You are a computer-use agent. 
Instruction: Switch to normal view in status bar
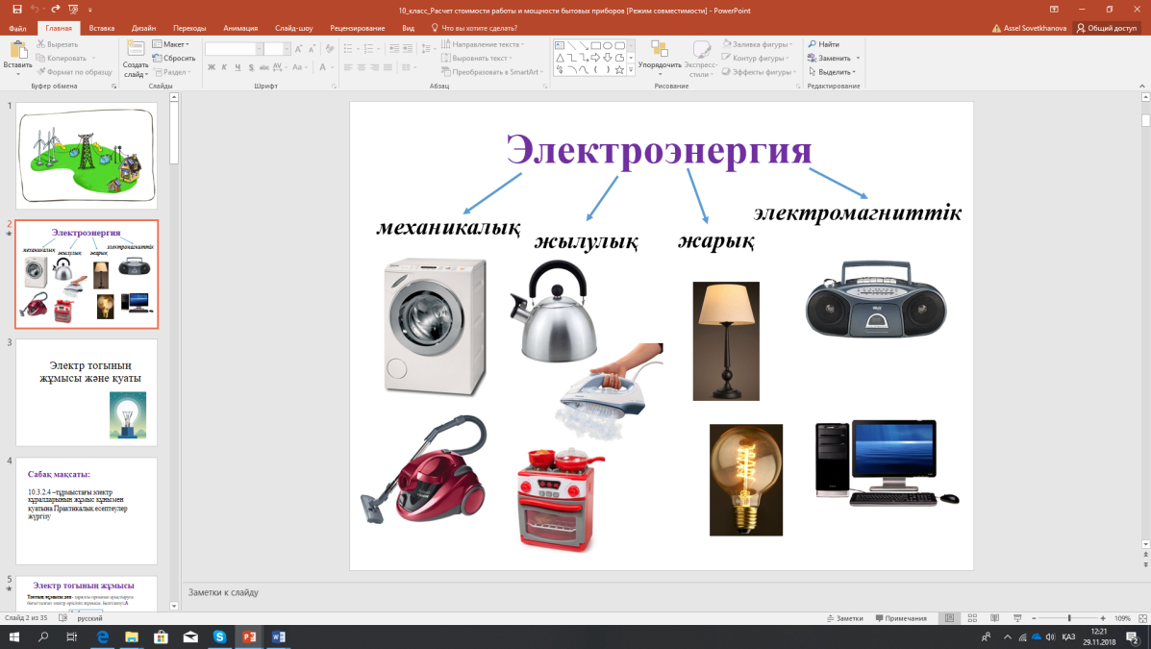pyautogui.click(x=950, y=618)
